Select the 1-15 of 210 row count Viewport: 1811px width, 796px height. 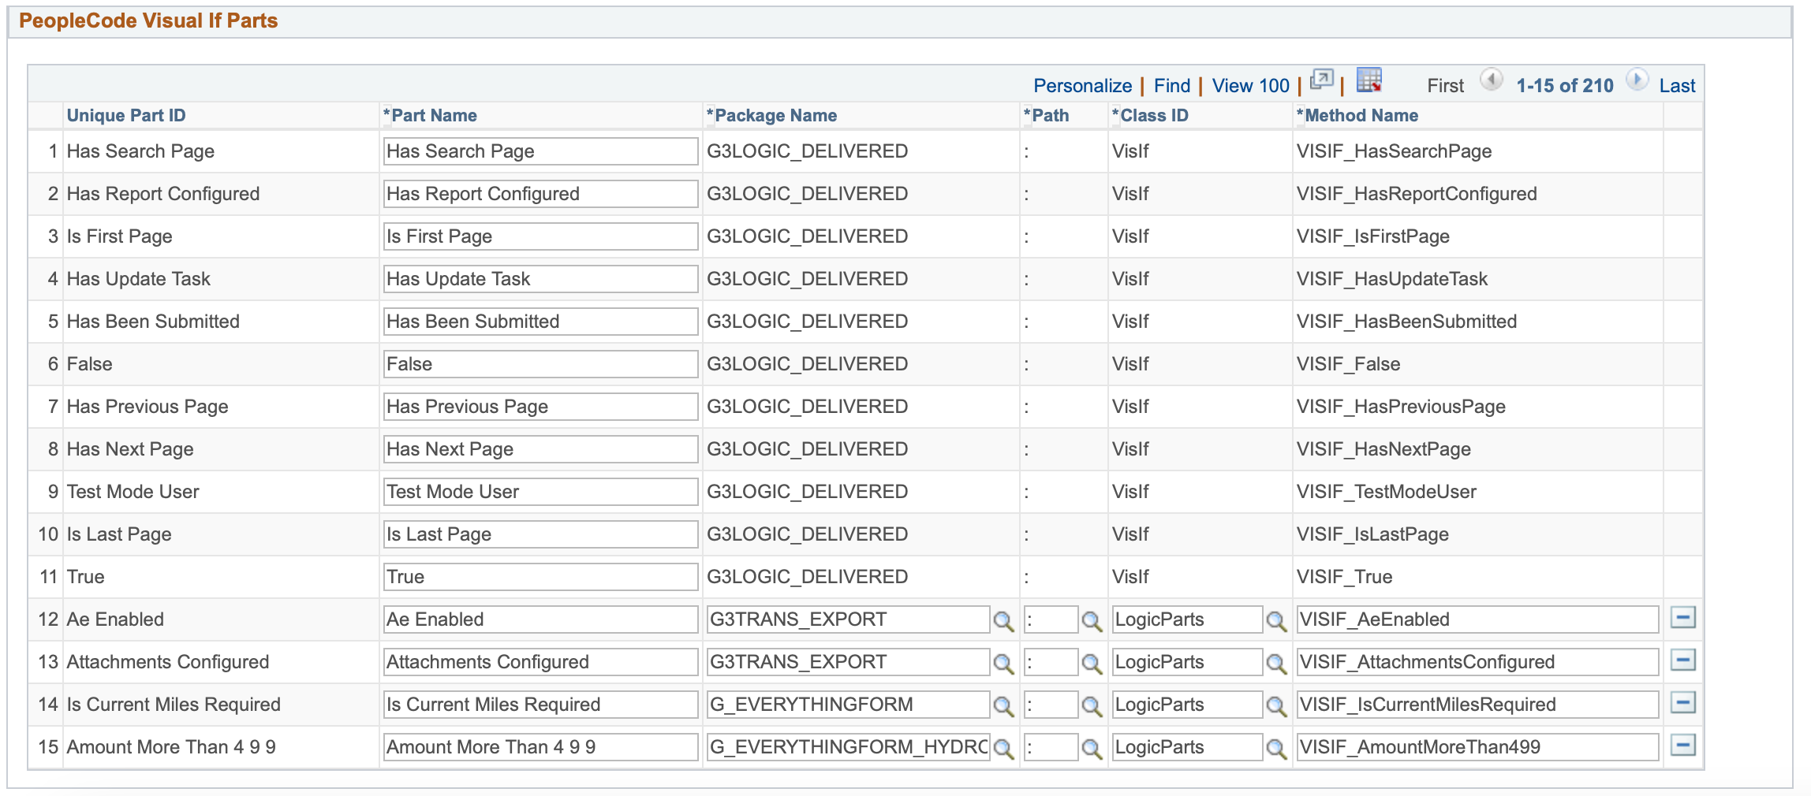[1565, 86]
